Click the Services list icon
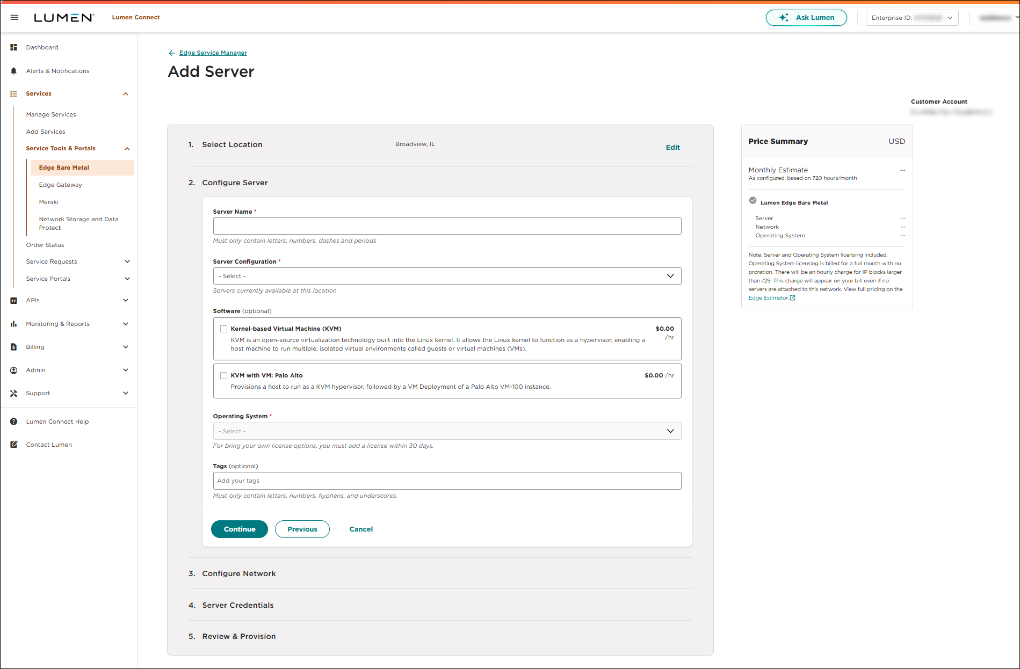 tap(14, 94)
